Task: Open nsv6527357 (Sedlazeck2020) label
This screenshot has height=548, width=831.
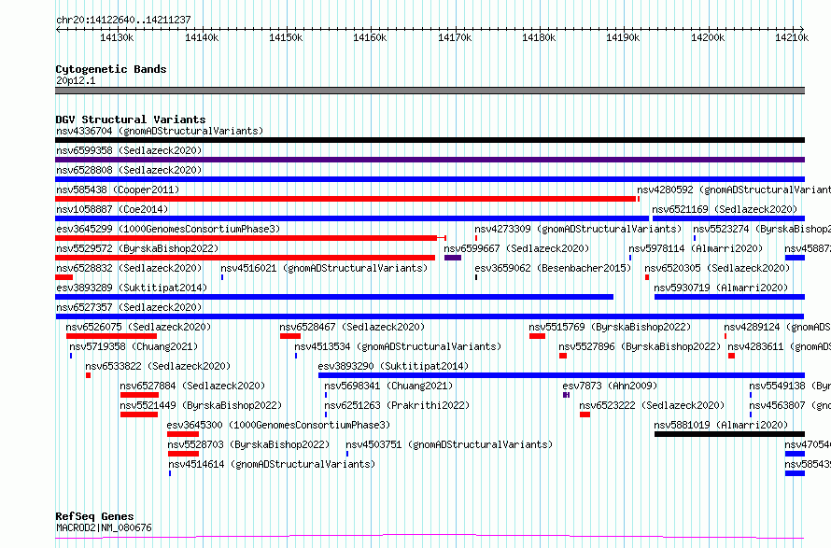Action: (129, 307)
